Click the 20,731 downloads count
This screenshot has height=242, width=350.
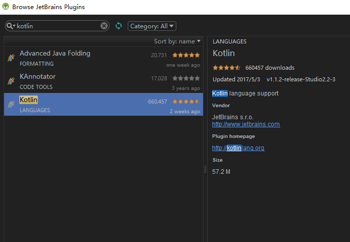click(159, 55)
